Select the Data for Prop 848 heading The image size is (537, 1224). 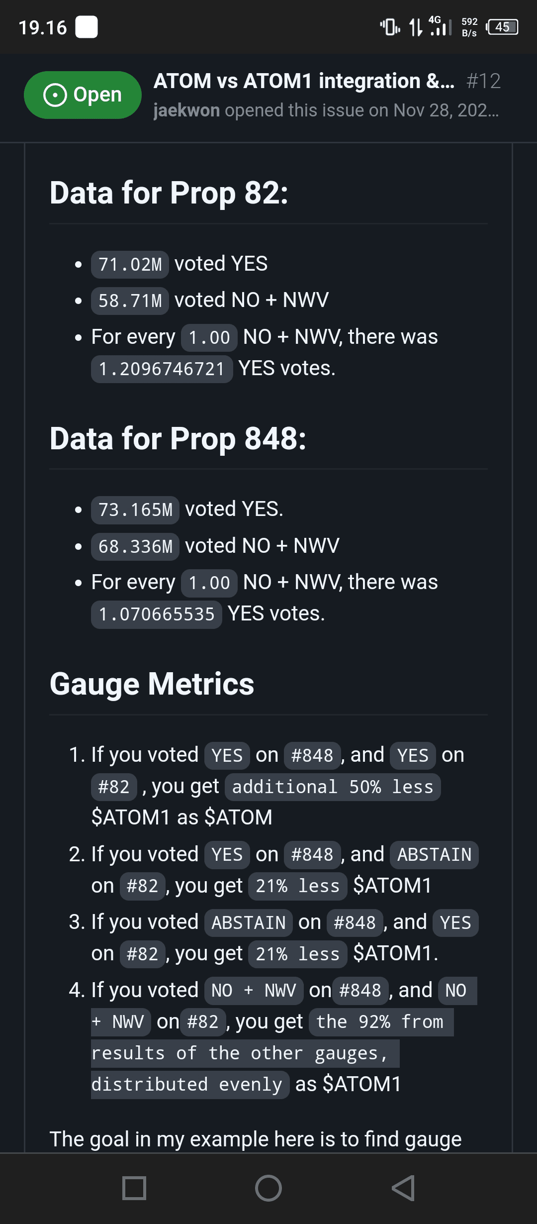coord(178,438)
